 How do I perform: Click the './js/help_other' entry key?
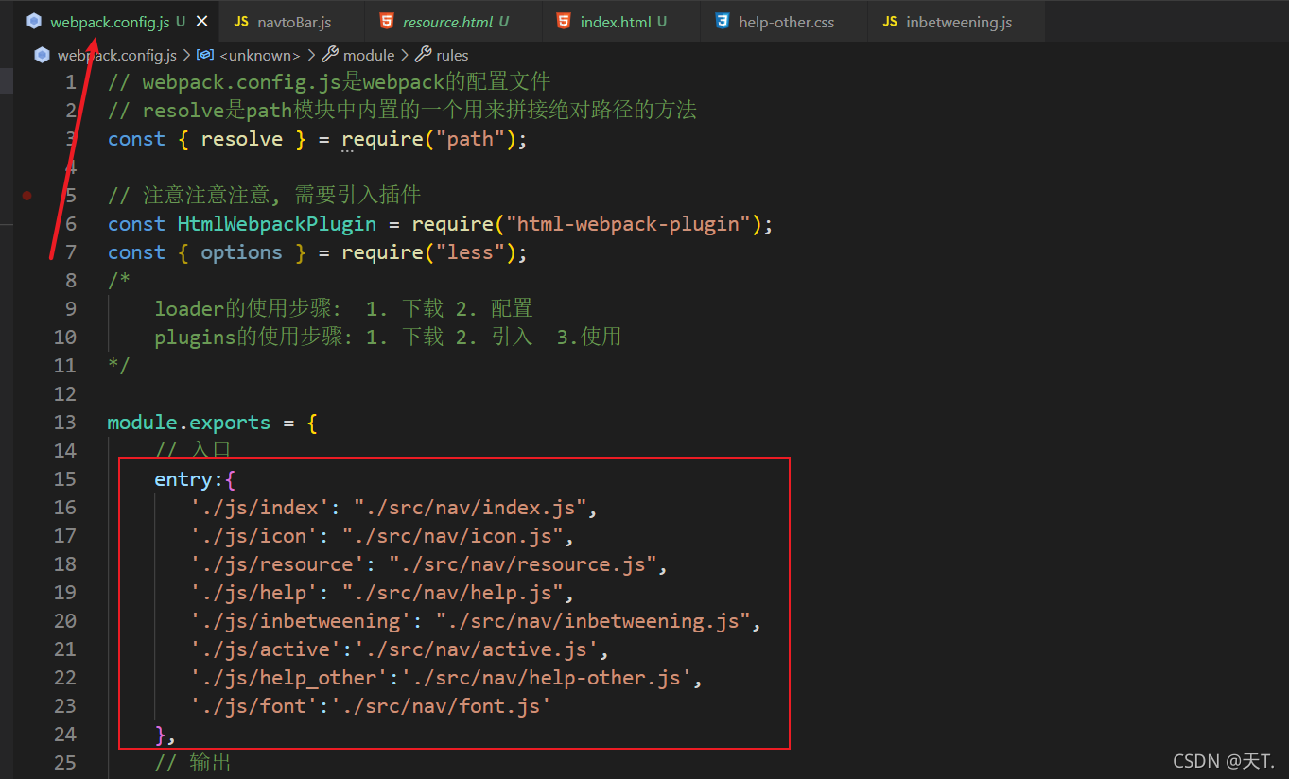click(288, 678)
